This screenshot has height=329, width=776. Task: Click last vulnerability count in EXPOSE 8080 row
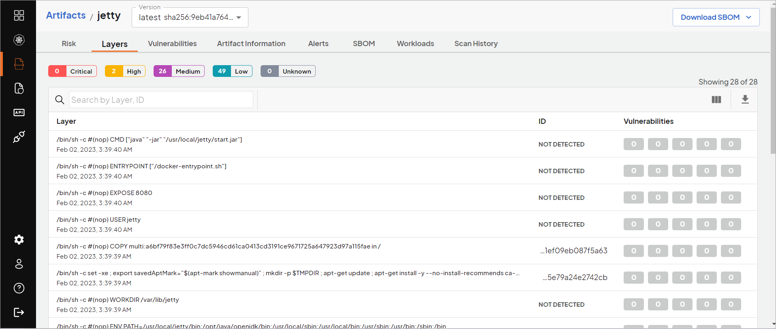point(731,197)
